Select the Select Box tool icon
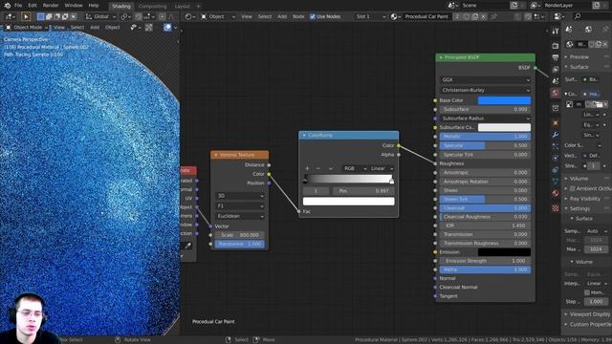The image size is (612, 344). 26,17
